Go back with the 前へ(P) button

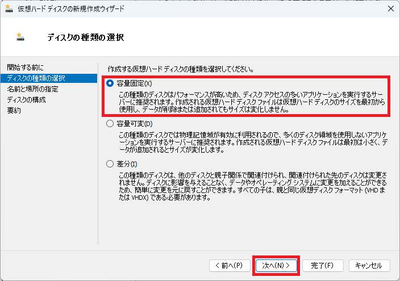pos(230,266)
